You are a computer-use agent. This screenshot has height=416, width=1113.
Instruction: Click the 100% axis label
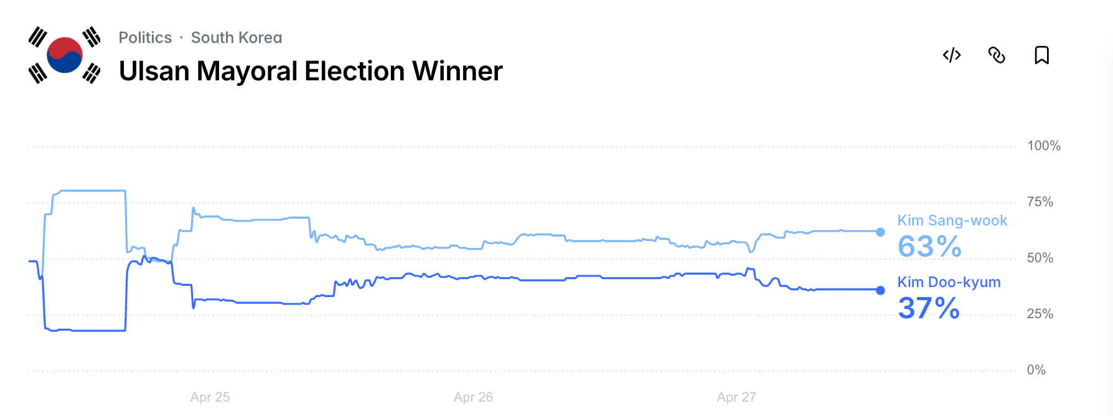click(1044, 146)
